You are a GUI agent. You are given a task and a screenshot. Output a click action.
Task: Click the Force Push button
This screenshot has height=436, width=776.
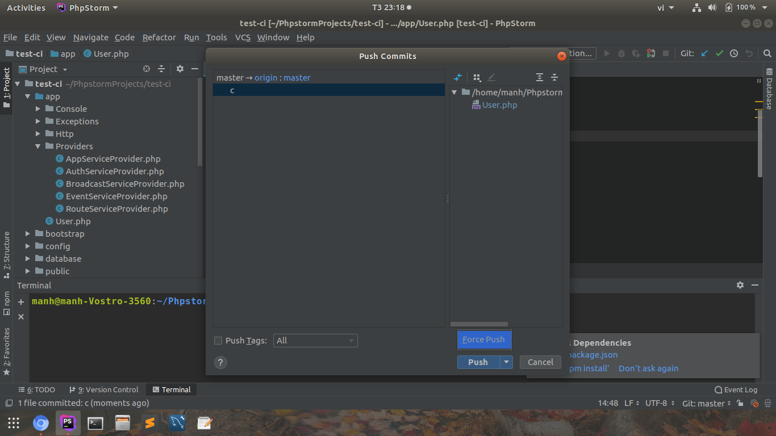click(484, 339)
